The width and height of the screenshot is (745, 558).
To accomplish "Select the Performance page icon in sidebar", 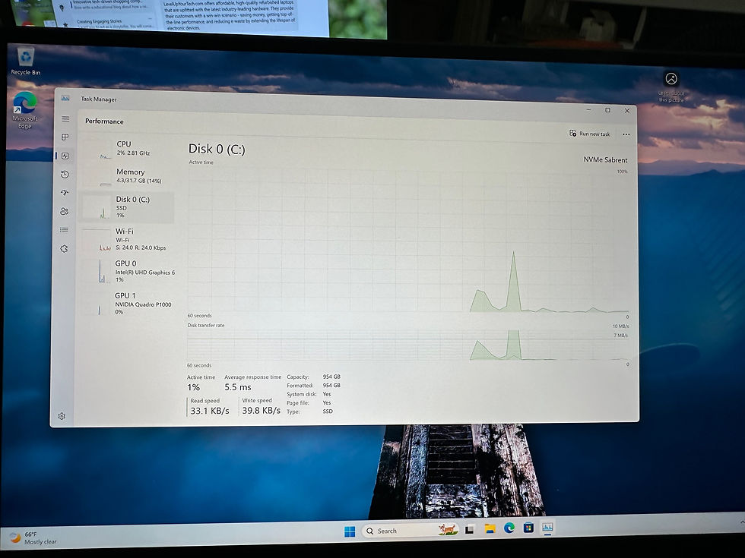I will pos(65,156).
